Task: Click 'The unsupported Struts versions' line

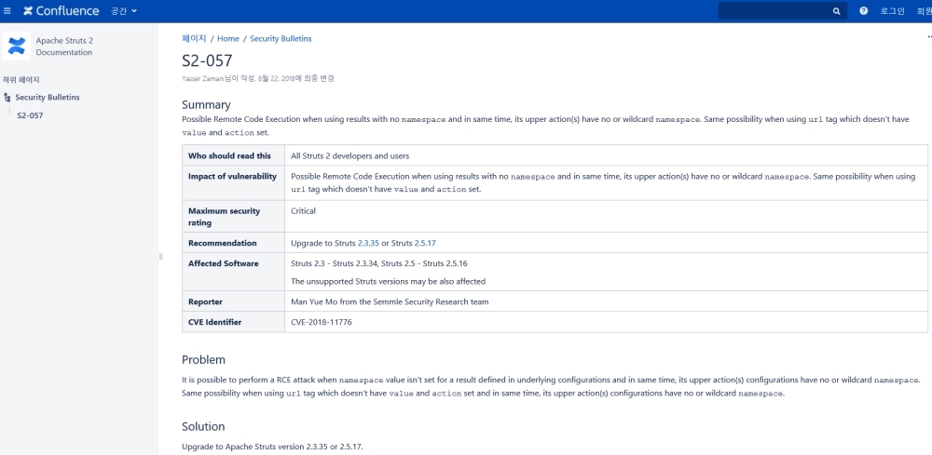Action: pos(388,281)
